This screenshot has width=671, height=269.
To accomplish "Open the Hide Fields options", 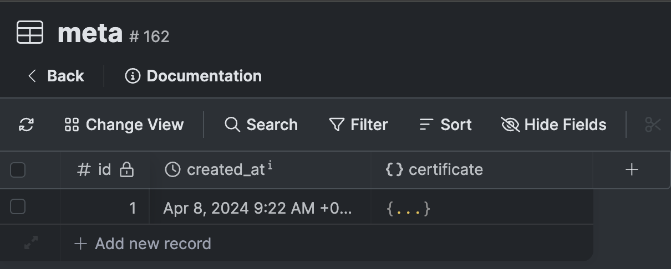I will click(x=553, y=125).
